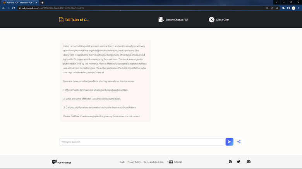Focus the Write your question input field

[141, 142]
